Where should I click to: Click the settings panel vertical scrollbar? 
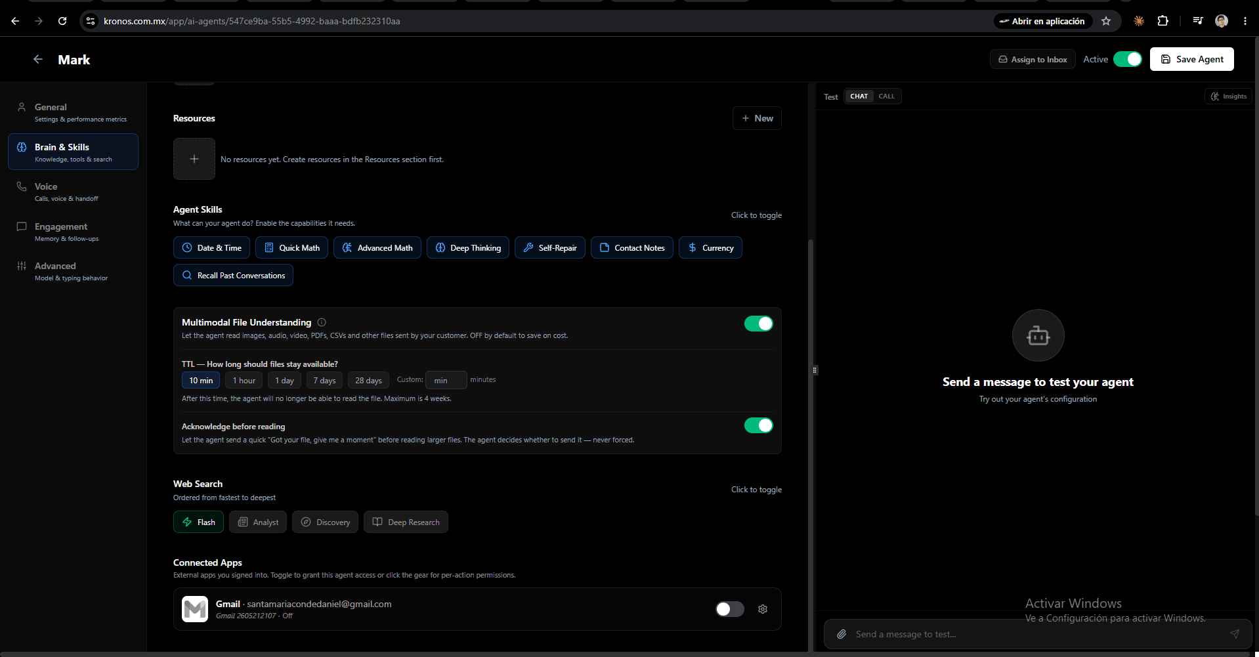click(x=811, y=446)
